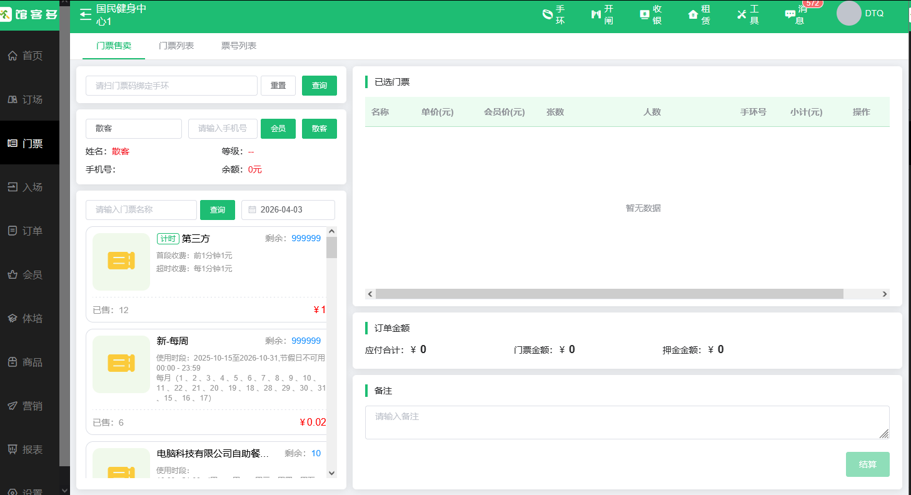This screenshot has height=495, width=911.
Task: Open the date picker showing 2026-04-03
Action: 288,209
